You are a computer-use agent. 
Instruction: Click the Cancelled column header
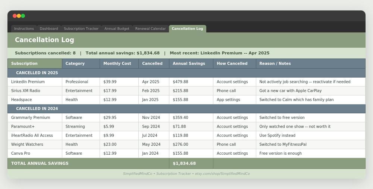pyautogui.click(x=154, y=63)
